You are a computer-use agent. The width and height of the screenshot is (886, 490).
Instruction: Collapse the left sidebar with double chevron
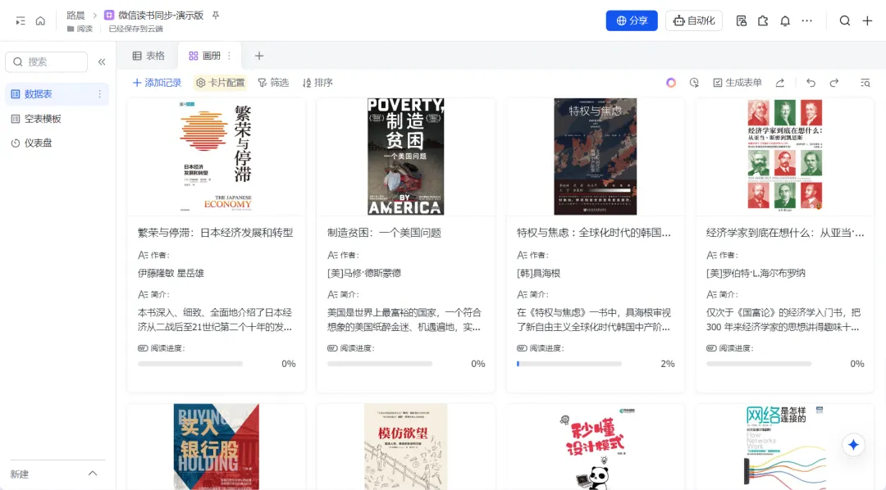(x=102, y=62)
